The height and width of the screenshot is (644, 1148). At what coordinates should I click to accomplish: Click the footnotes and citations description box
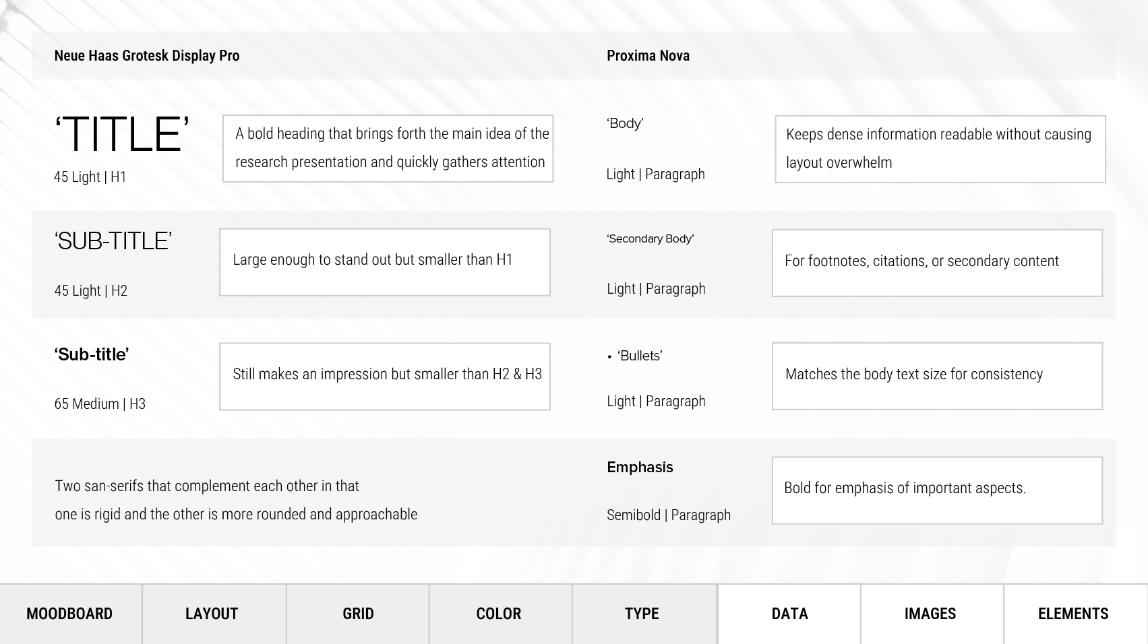point(937,263)
